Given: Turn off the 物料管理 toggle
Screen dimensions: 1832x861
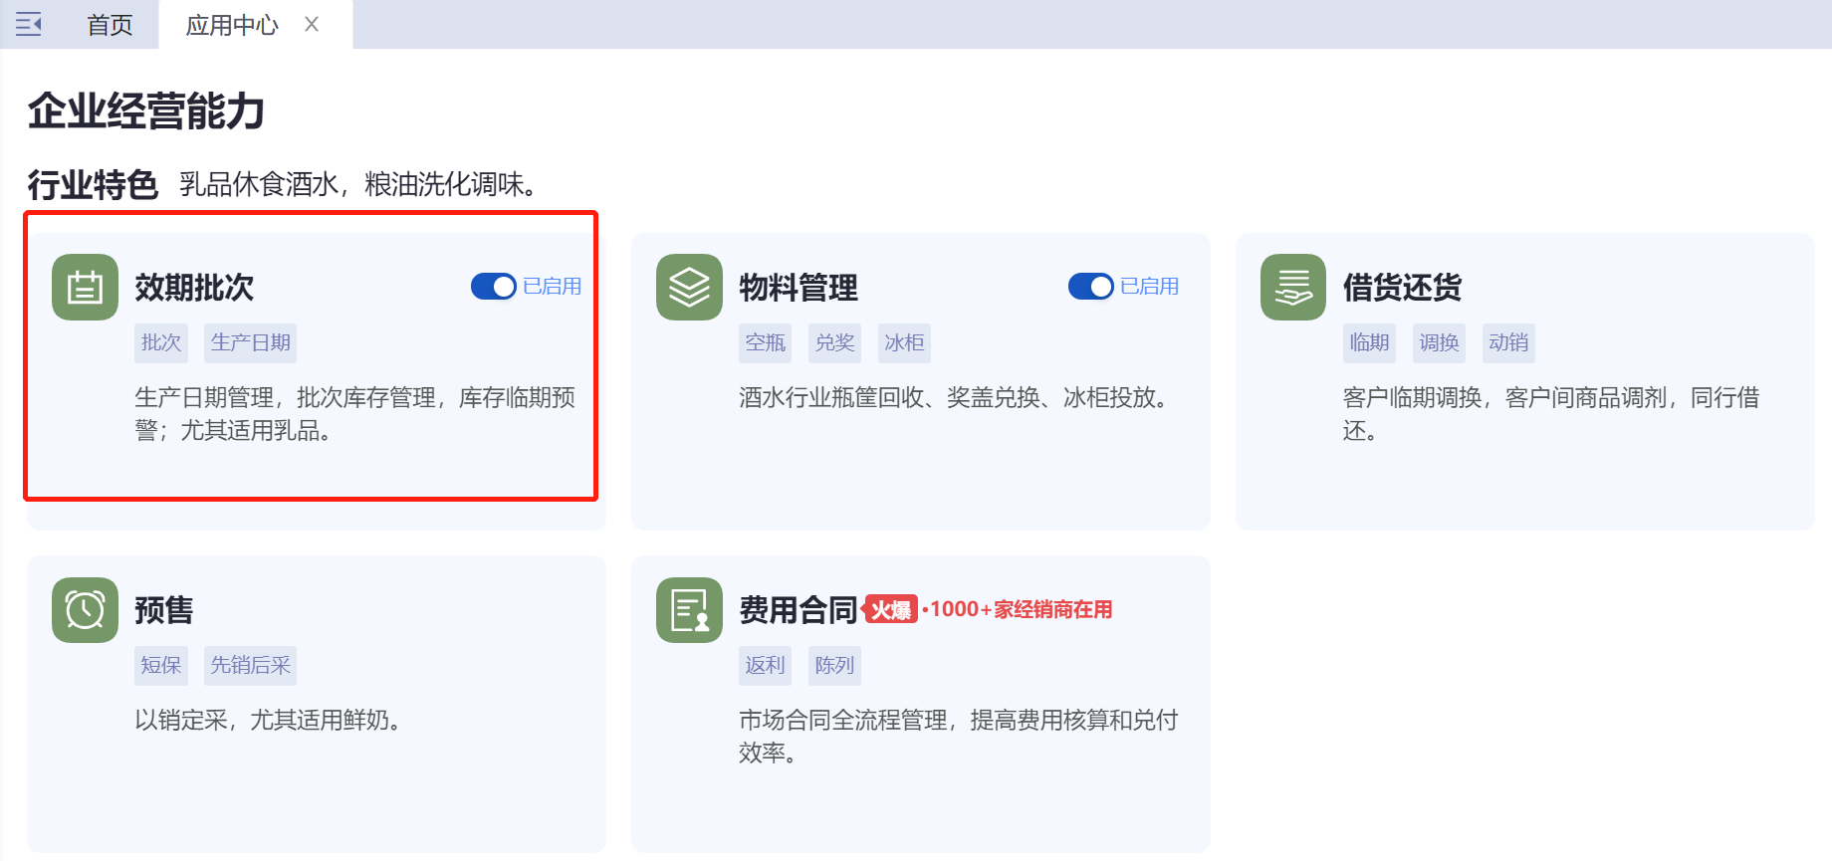Looking at the screenshot, I should pyautogui.click(x=1090, y=287).
